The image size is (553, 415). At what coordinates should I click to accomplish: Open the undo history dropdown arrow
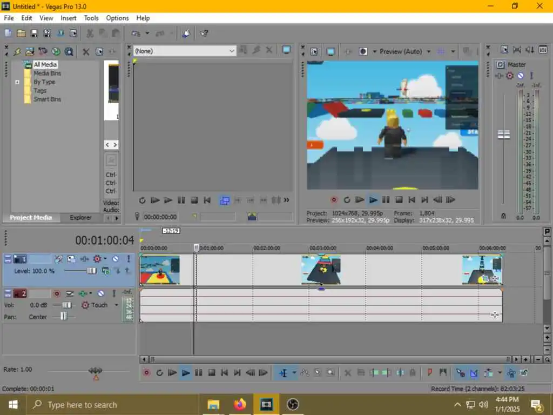147,33
